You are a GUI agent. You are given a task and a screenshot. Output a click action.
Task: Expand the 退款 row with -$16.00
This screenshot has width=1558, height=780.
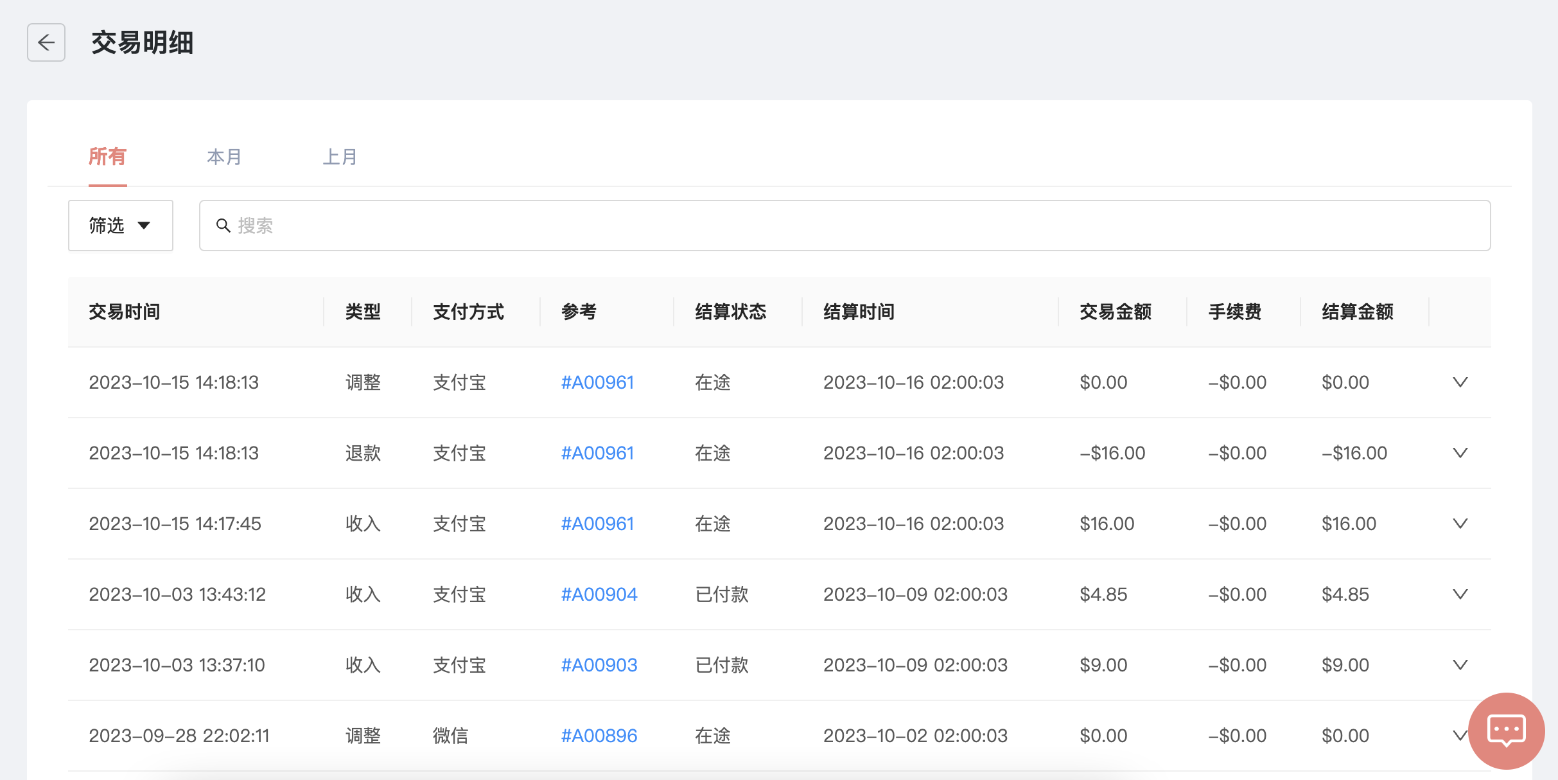[1460, 453]
